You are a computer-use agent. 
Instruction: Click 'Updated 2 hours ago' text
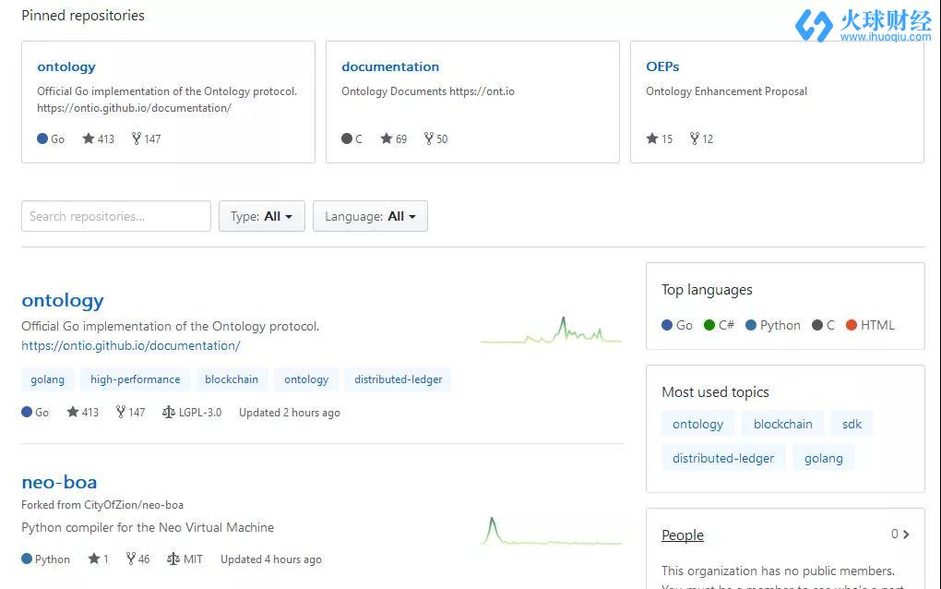pos(290,413)
